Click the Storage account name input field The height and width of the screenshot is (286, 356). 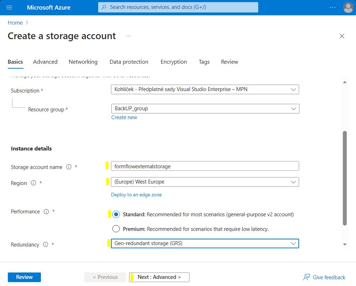pos(205,166)
